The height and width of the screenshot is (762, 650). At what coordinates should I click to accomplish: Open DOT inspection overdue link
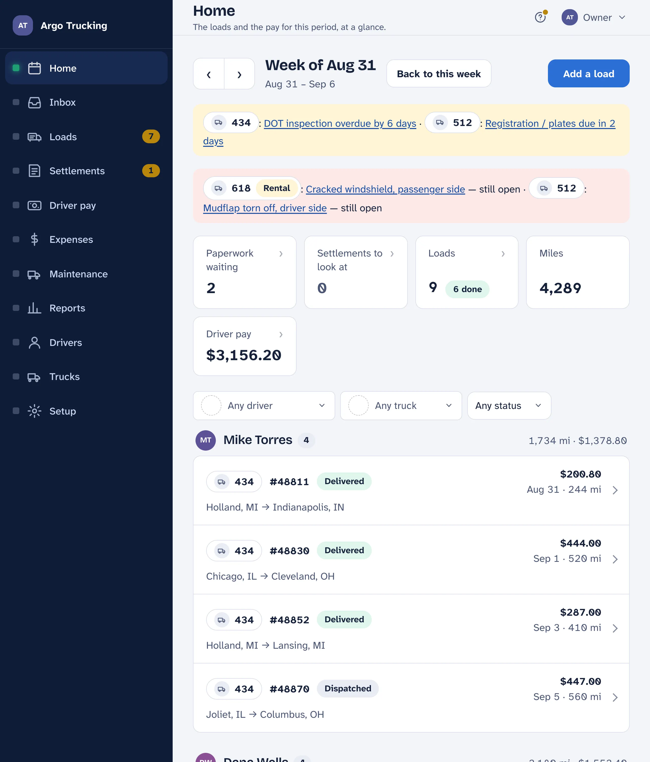click(340, 123)
